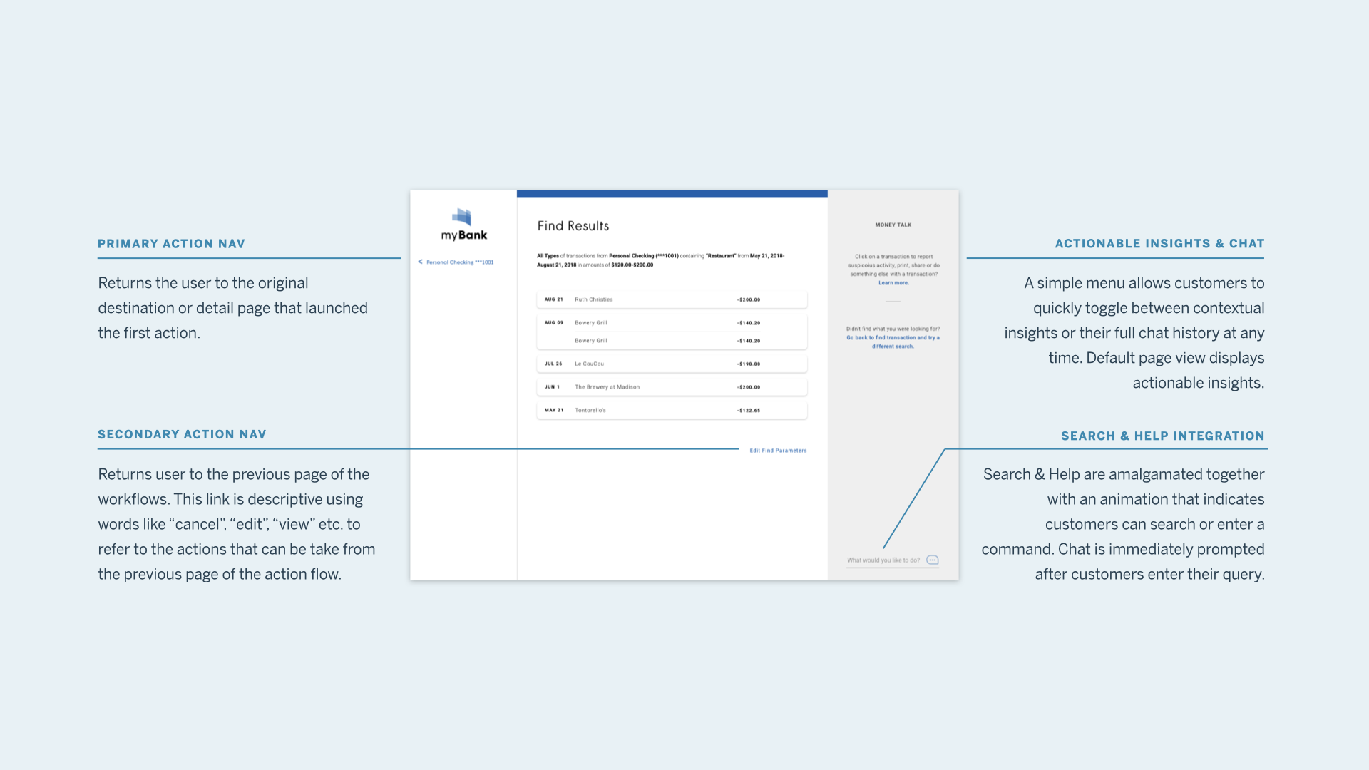Image resolution: width=1369 pixels, height=770 pixels.
Task: Click the Search & Help Integration heading
Action: point(1162,436)
